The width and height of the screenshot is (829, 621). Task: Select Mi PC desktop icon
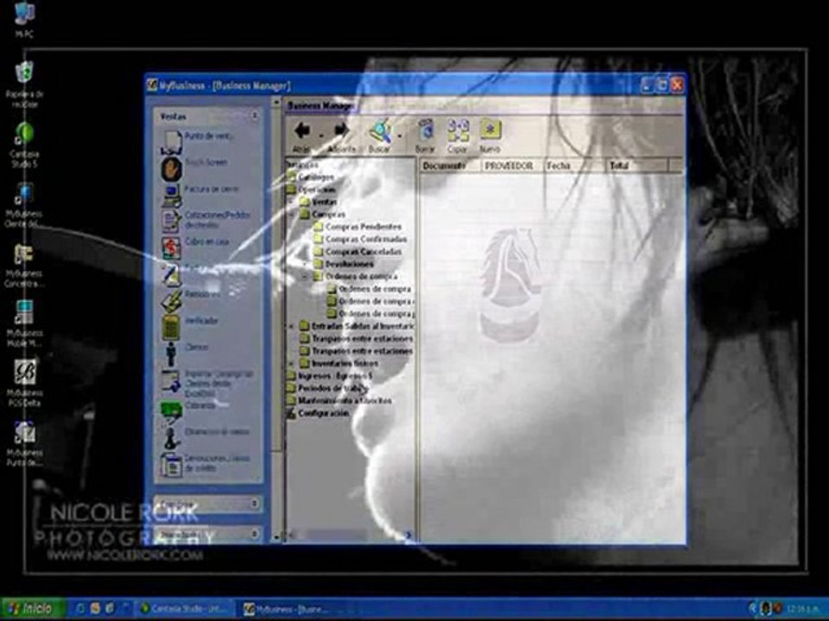click(x=24, y=20)
